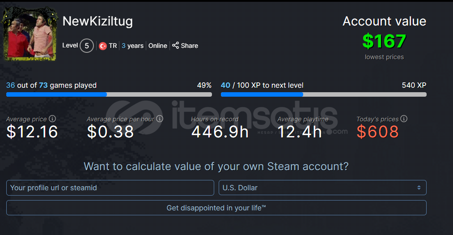Click the XP to next level bar
This screenshot has height=235, width=453.
click(324, 94)
